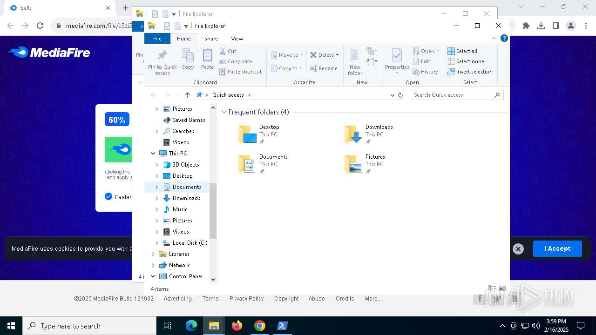Image resolution: width=596 pixels, height=335 pixels.
Task: Click I Accept cookies button
Action: tap(557, 248)
